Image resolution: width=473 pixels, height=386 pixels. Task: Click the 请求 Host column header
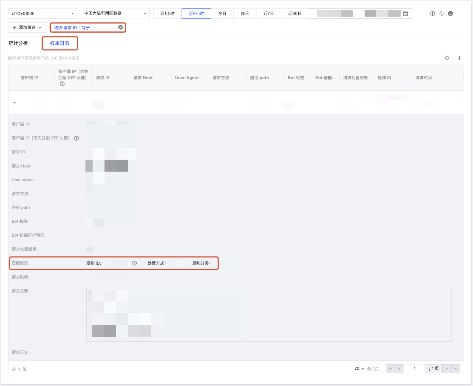[143, 78]
